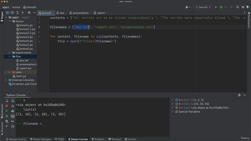Expand External Libraries node
Screen dimensions: 251x141
point(6,80)
